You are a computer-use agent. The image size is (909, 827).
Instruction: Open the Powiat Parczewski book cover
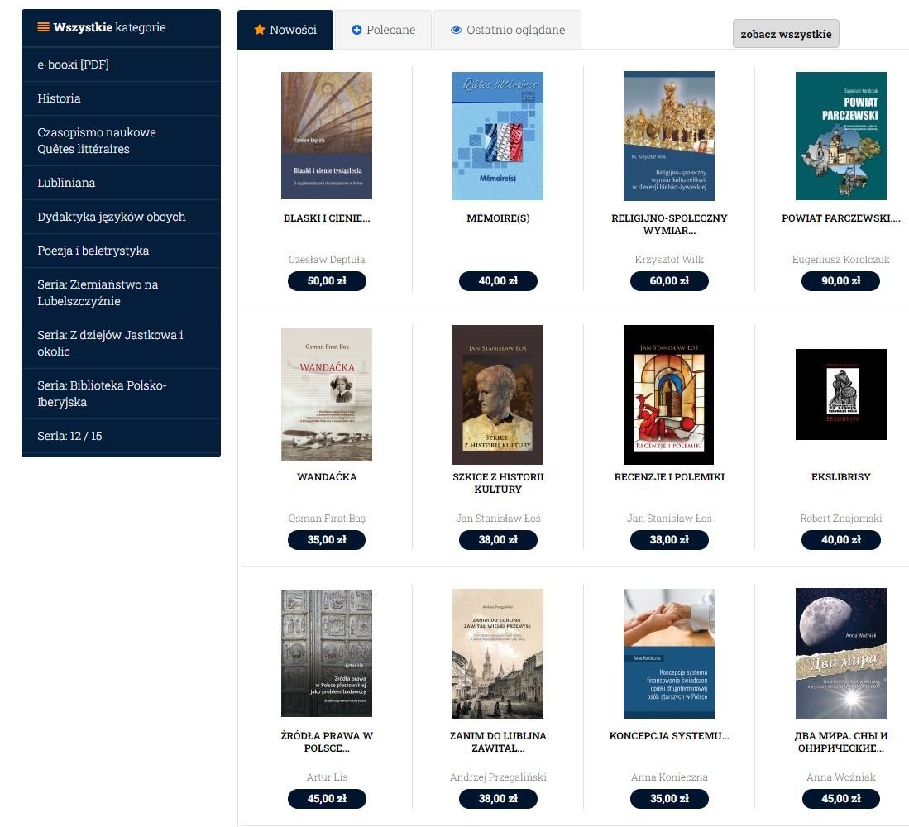(x=840, y=136)
